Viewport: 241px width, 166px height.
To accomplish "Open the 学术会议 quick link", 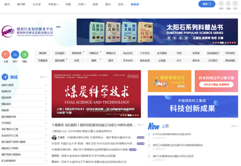I will (x=128, y=60).
